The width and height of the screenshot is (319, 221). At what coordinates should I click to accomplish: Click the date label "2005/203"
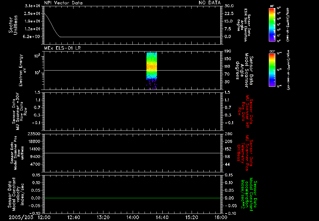coord(21,217)
